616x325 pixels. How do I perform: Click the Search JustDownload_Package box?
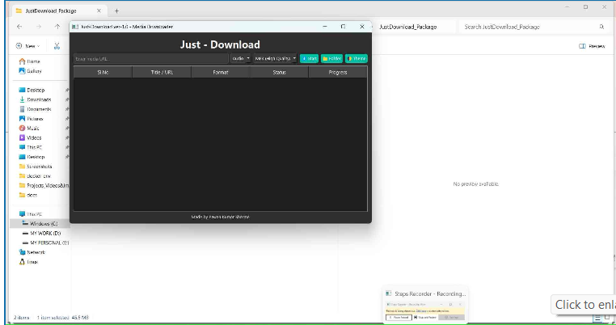(x=530, y=27)
